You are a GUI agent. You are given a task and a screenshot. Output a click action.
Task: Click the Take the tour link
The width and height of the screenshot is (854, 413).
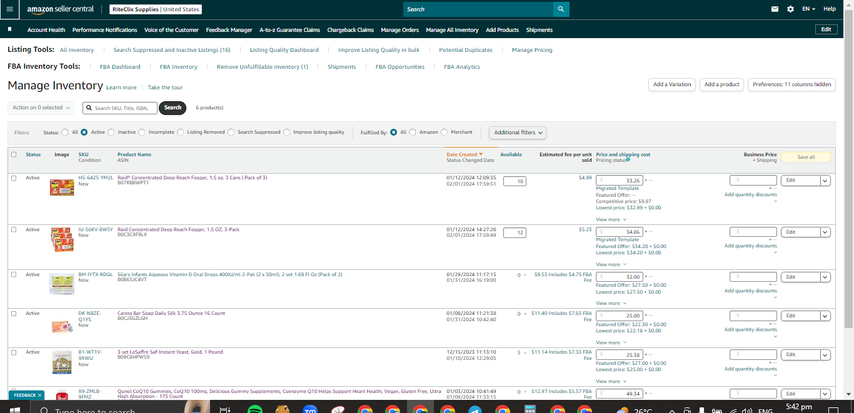point(165,87)
